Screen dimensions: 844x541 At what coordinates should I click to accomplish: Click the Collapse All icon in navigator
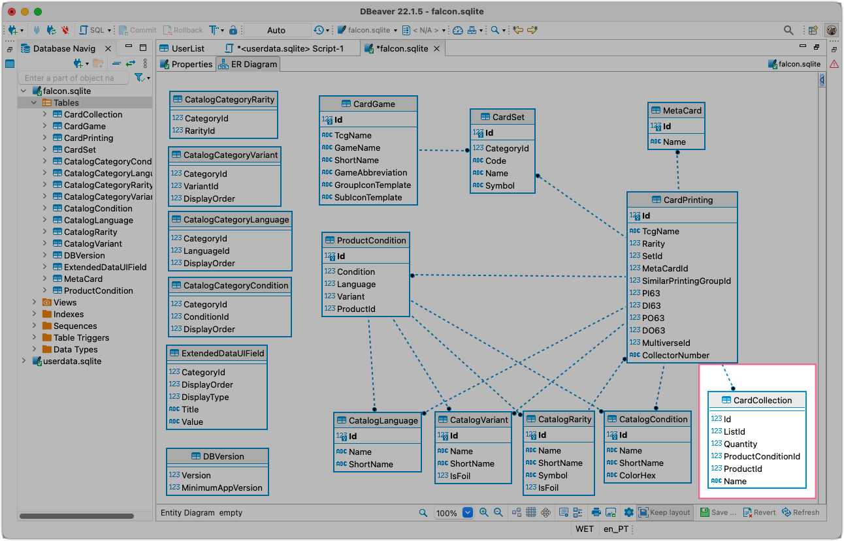pyautogui.click(x=116, y=63)
